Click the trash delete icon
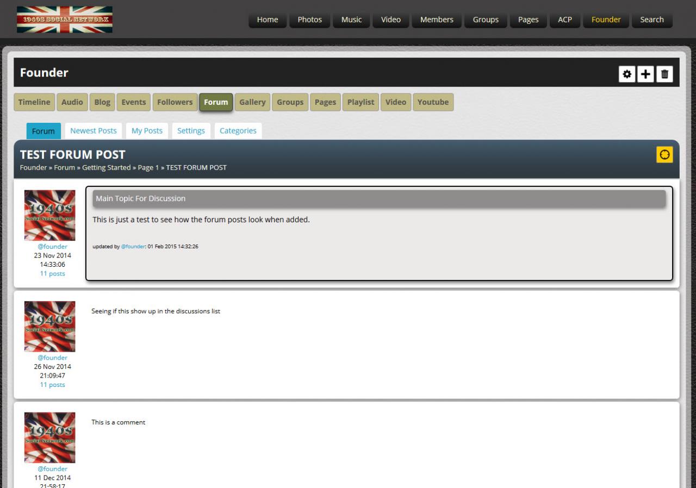The image size is (696, 488). 664,74
